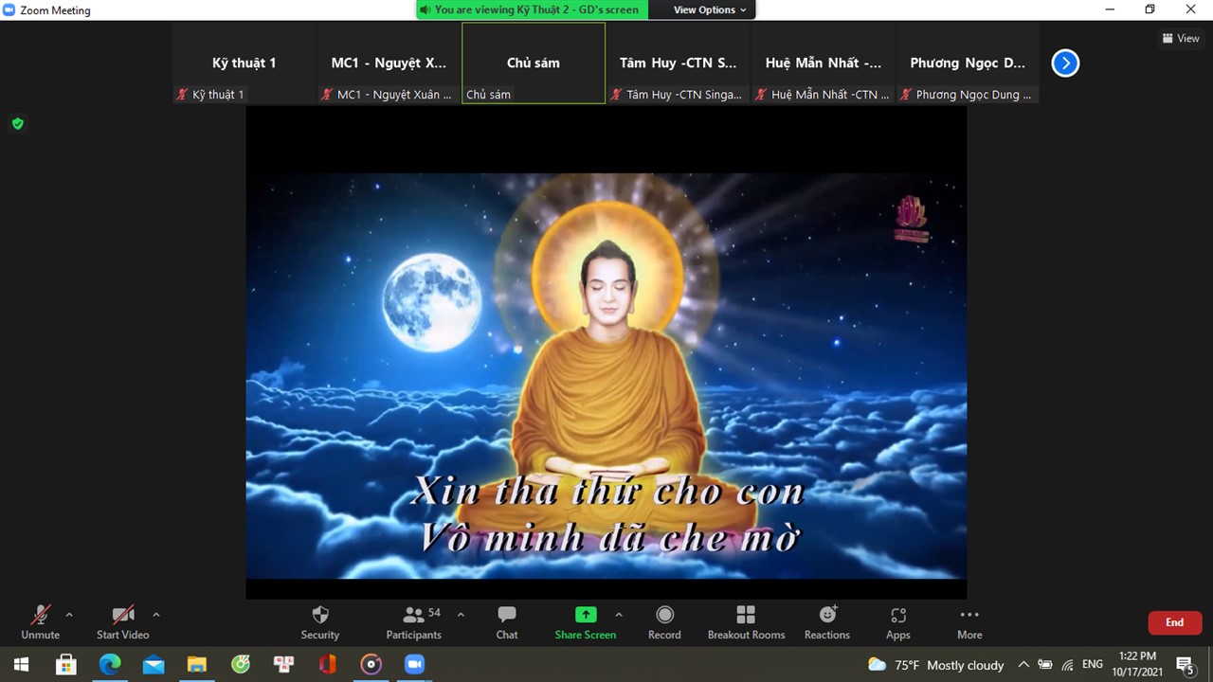The width and height of the screenshot is (1213, 682).
Task: Select the MC1 - Nguyệt Xuân participant tile
Action: [389, 63]
